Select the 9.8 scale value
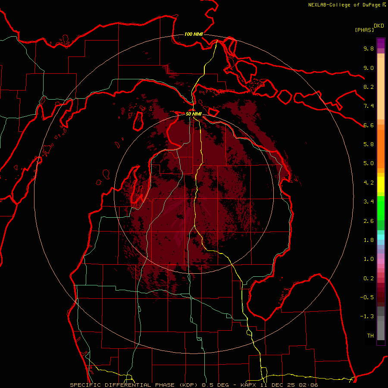 coord(369,48)
